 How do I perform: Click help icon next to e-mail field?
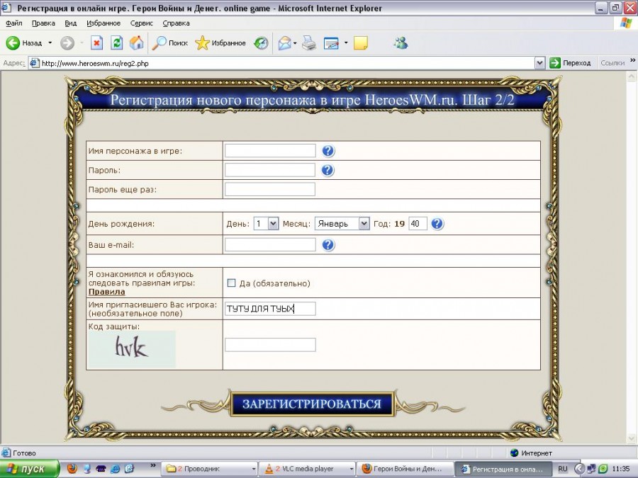click(328, 245)
